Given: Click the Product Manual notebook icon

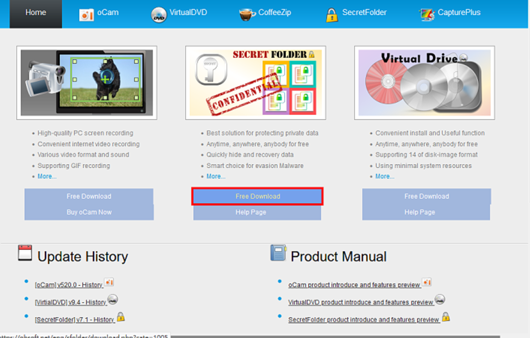Looking at the screenshot, I should (279, 253).
